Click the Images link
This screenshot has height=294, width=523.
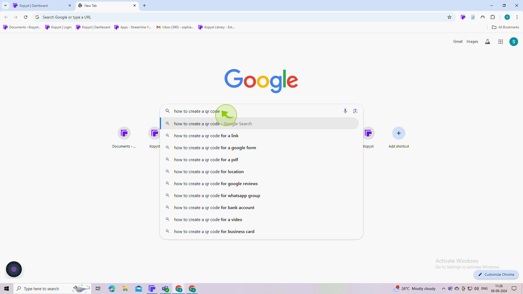point(472,42)
